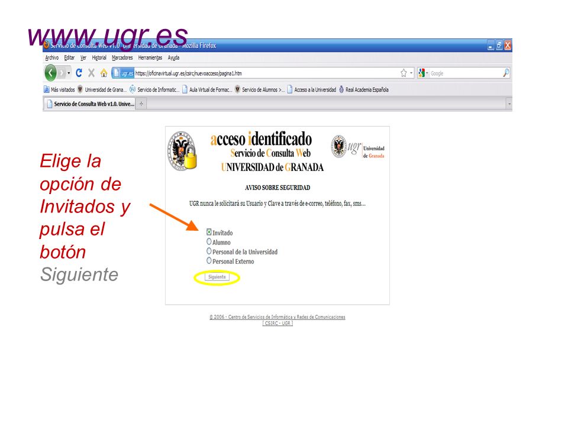The image size is (568, 426).
Task: Click the Siguiente button
Action: click(217, 277)
